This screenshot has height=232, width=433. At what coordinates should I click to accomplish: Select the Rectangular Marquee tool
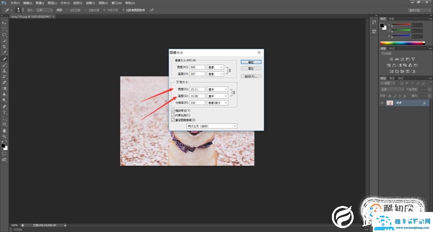point(4,29)
